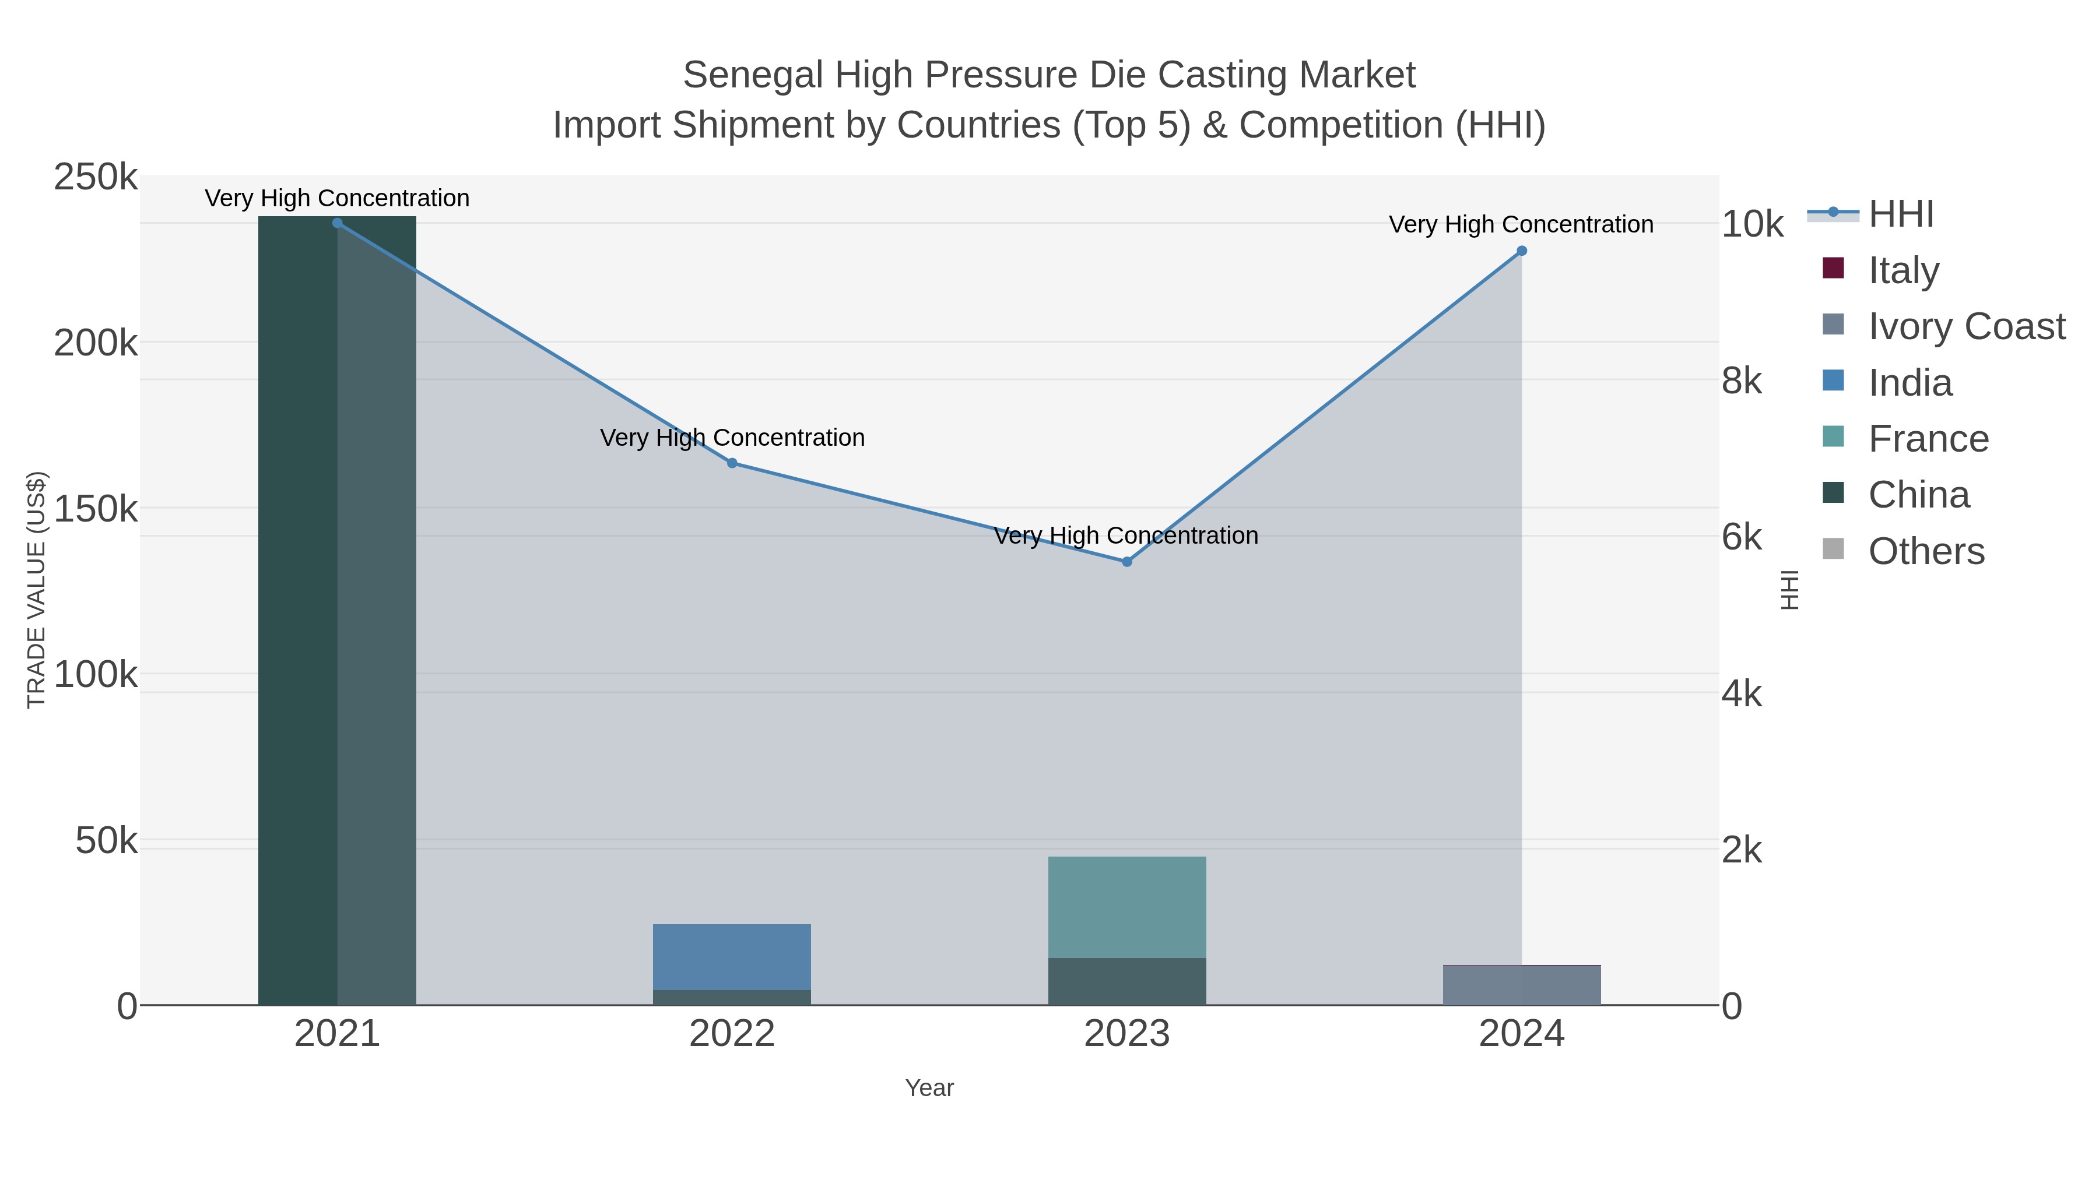Click the 'Year' axis title

click(930, 1088)
